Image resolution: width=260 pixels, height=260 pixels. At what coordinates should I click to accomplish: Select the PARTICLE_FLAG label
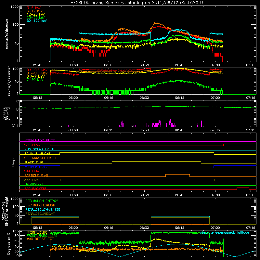point(36,175)
